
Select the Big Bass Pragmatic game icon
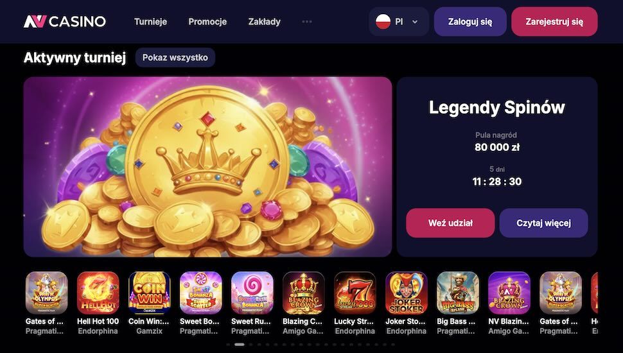coord(458,293)
